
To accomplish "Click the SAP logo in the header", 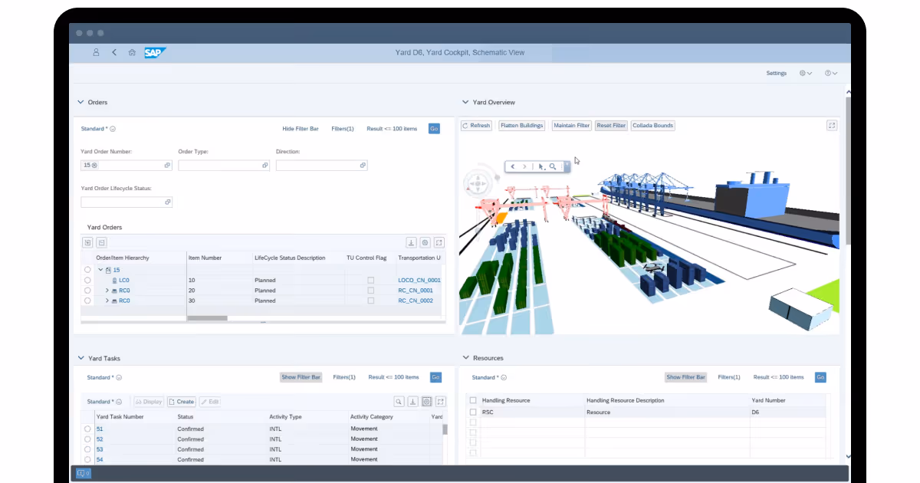I will (x=153, y=52).
